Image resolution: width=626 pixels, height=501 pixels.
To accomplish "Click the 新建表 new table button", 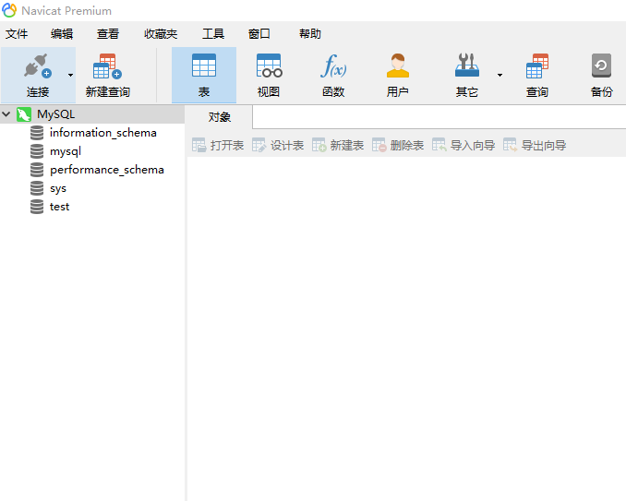I will click(x=338, y=146).
